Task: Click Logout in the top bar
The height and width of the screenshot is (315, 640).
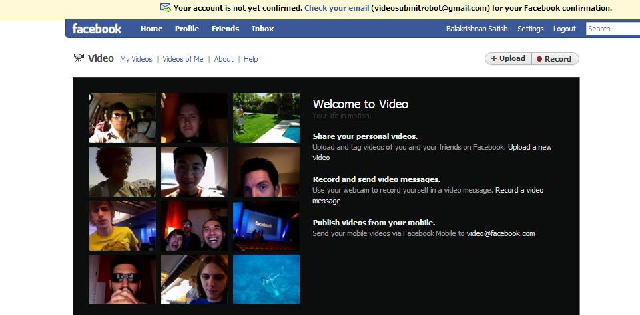Action: tap(565, 29)
